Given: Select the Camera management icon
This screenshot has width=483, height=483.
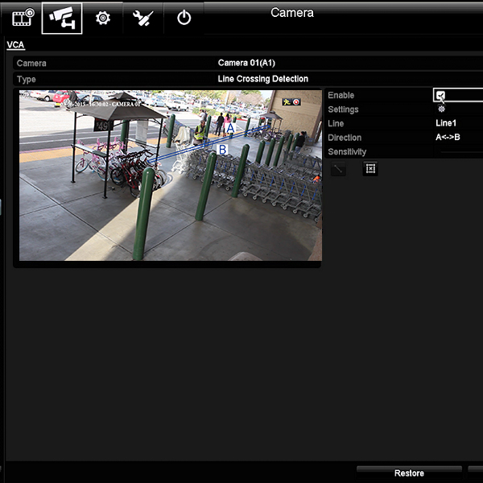Looking at the screenshot, I should 62,17.
